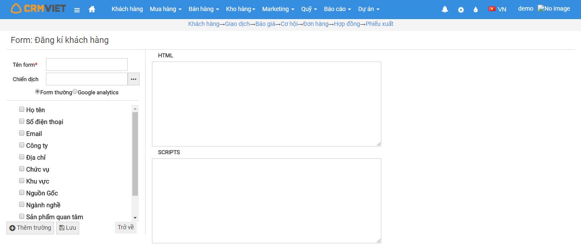This screenshot has height=248, width=581.
Task: Open the Quỹ dropdown menu
Action: pyautogui.click(x=309, y=9)
